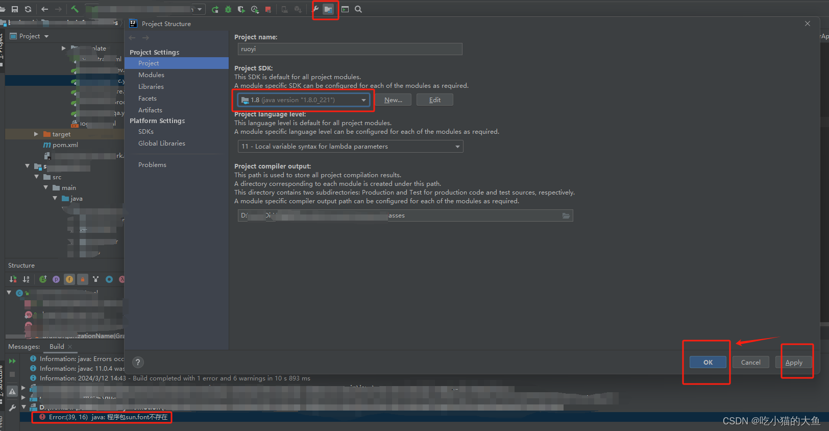Toggle the blue circle icon in Structure toolbar

point(109,279)
